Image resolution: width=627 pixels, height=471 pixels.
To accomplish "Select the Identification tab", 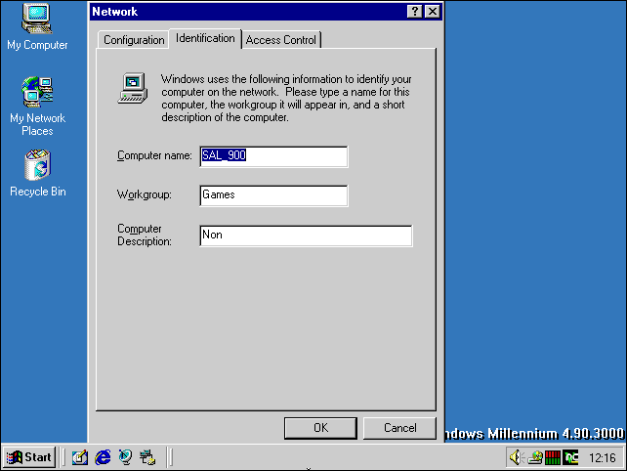I will (205, 38).
